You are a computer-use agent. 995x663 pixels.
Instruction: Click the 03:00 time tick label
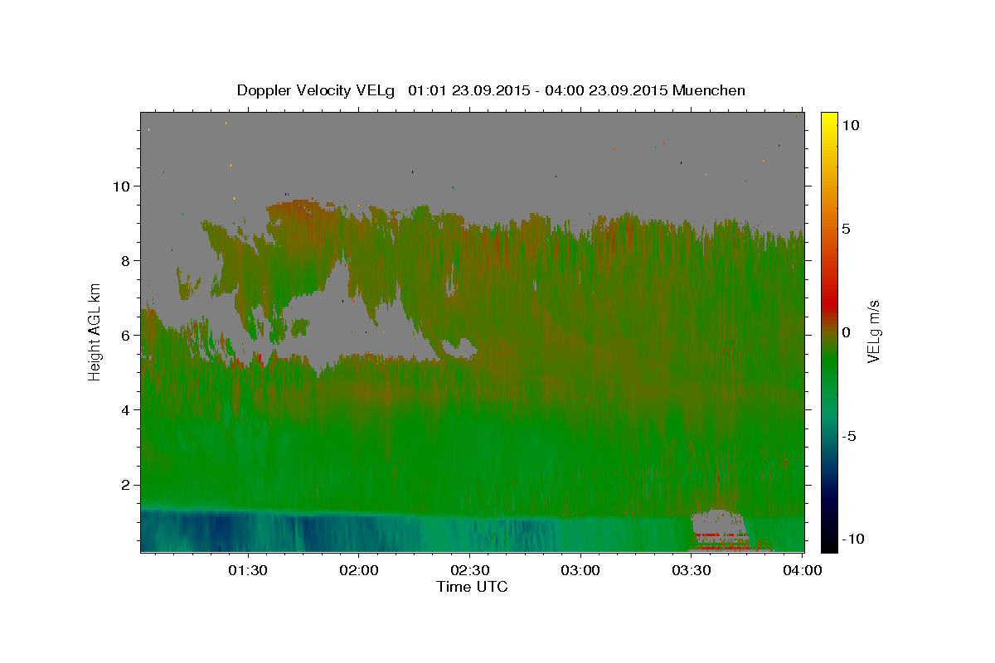[580, 571]
